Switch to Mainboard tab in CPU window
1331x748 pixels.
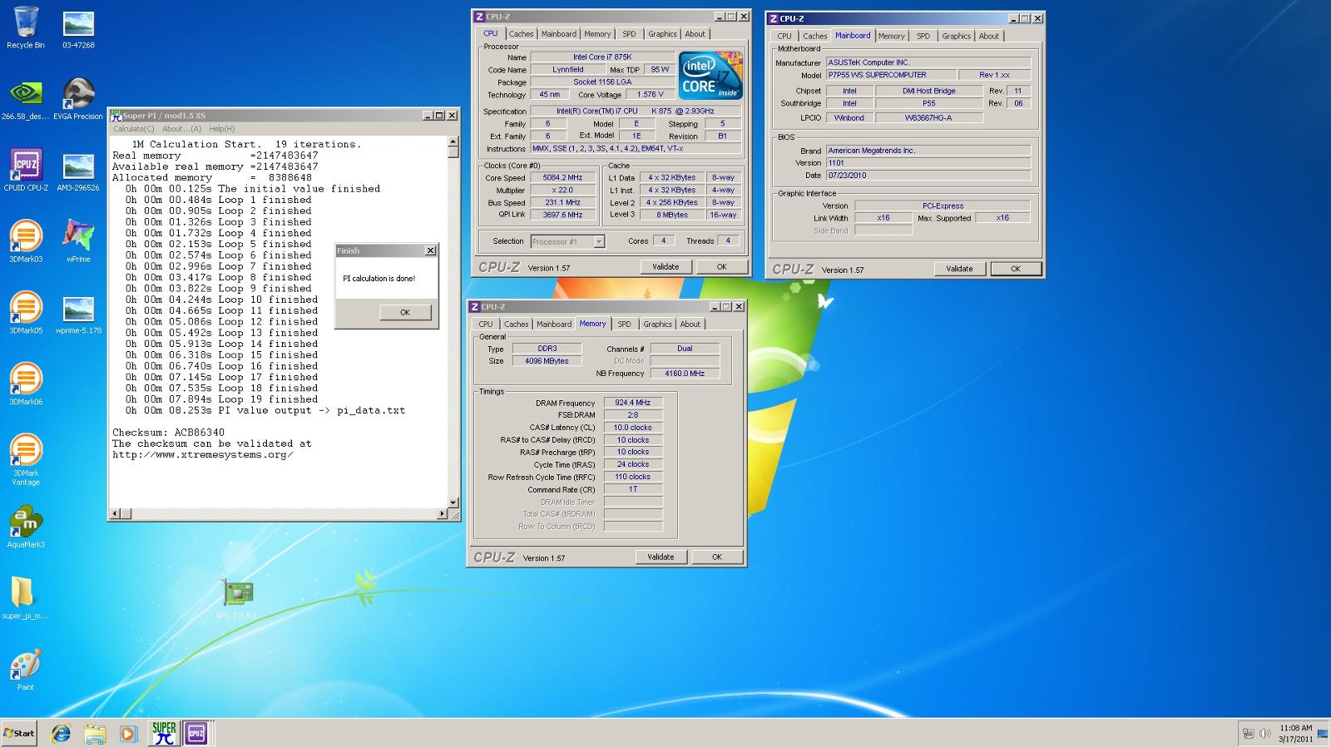(x=559, y=34)
